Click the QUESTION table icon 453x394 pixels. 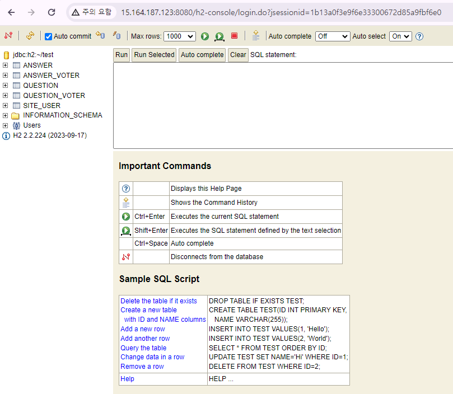click(16, 86)
